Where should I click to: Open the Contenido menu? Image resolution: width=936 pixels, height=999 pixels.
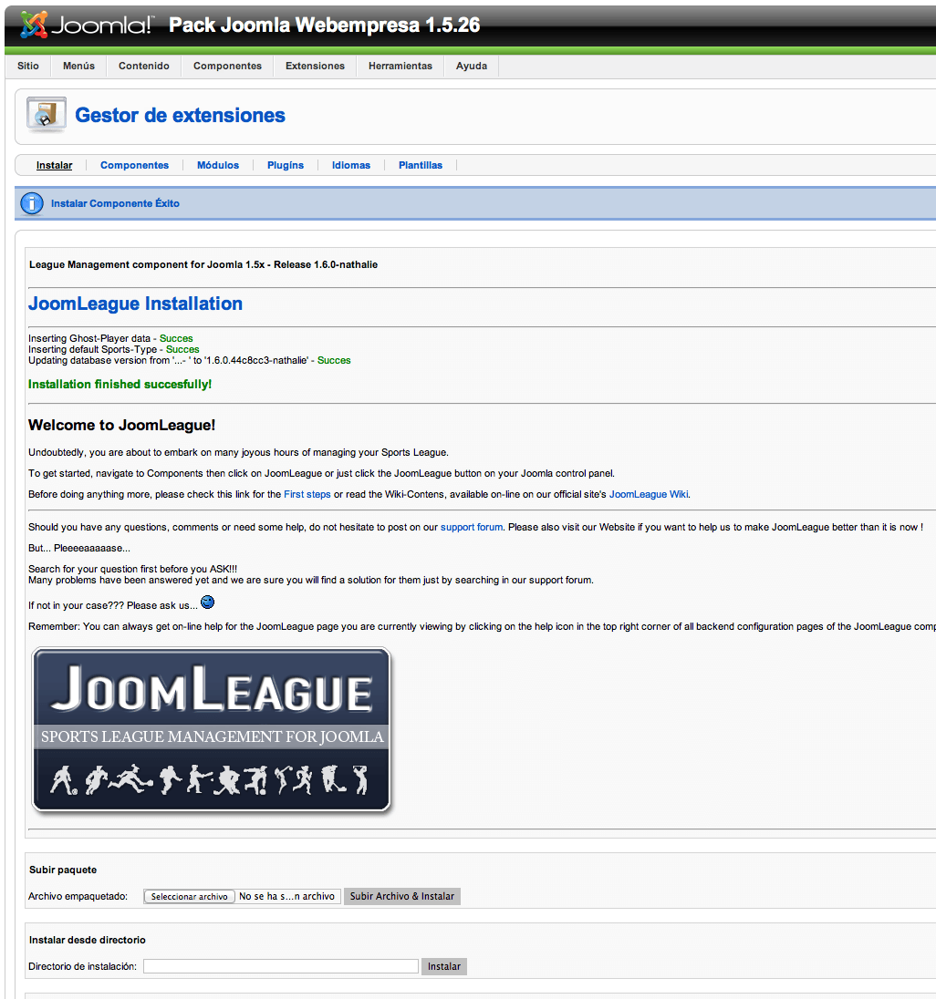tap(144, 67)
